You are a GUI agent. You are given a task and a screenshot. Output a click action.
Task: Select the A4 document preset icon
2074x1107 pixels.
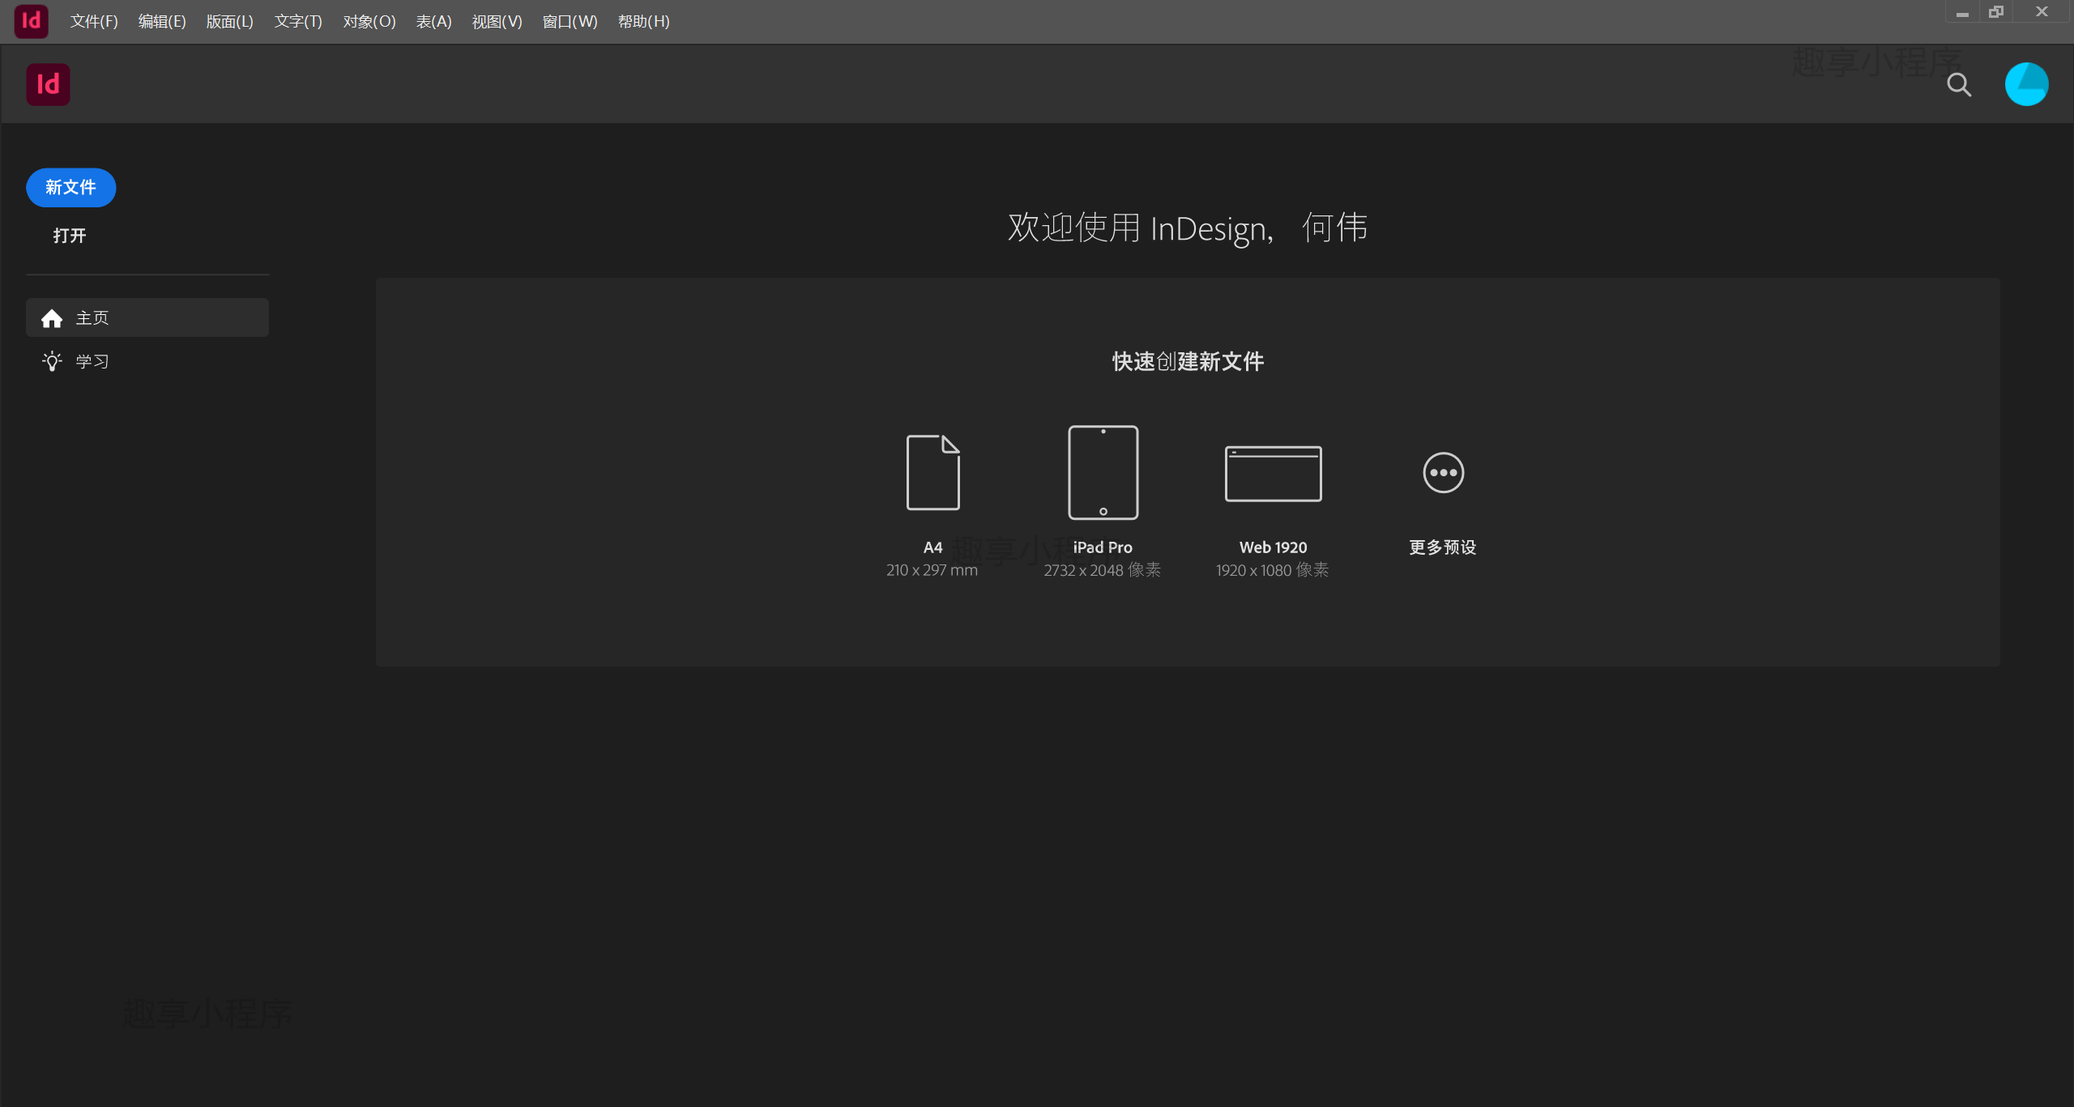coord(932,472)
